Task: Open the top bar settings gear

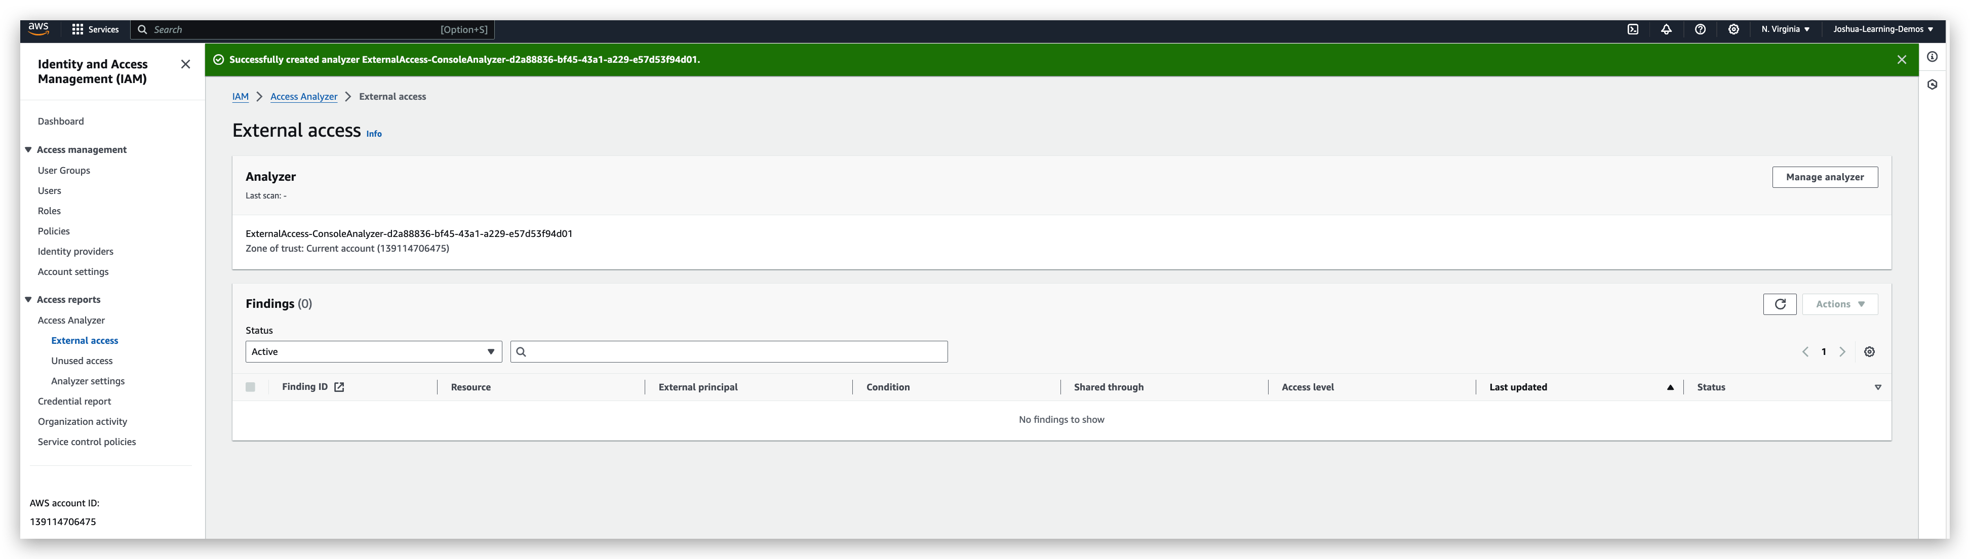Action: point(1733,29)
